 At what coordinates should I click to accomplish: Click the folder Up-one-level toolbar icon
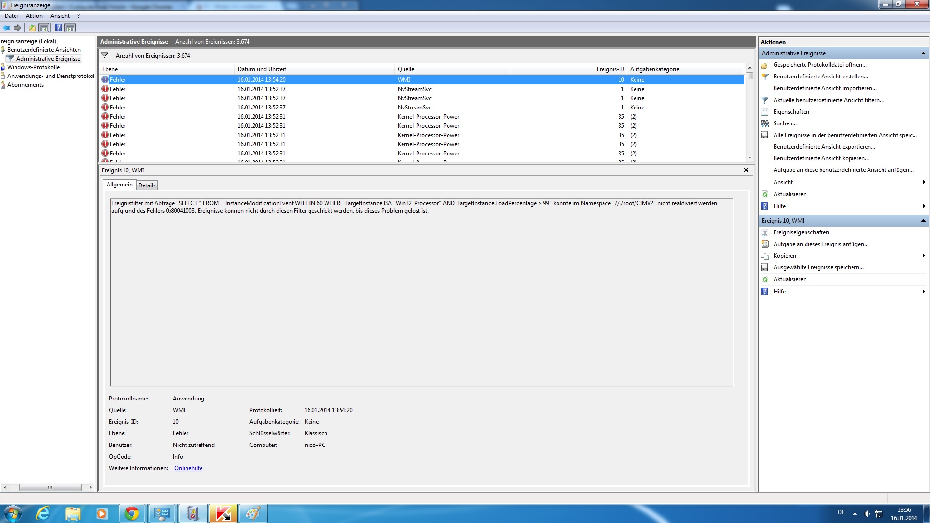pos(32,28)
